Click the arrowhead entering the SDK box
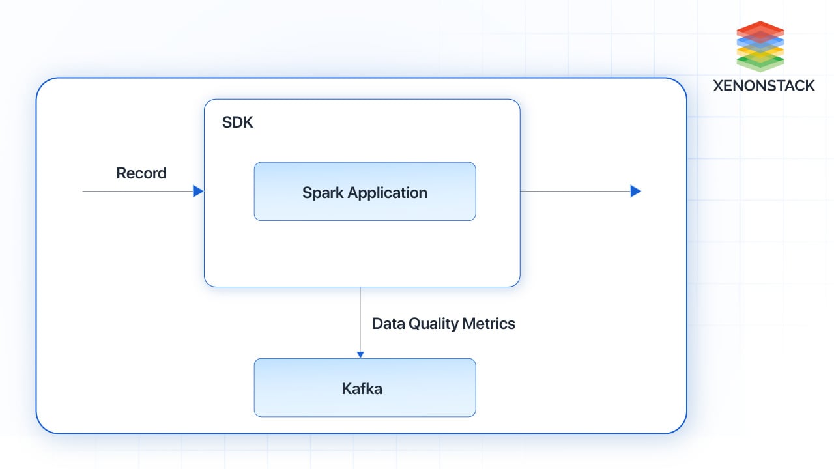 (x=199, y=191)
